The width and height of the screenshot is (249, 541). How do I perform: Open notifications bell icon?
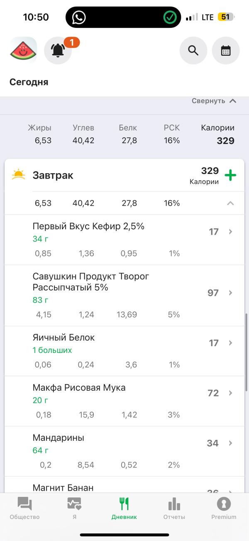58,50
